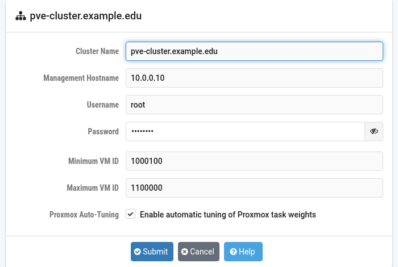
Task: Cancel editing the cluster
Action: tap(198, 252)
